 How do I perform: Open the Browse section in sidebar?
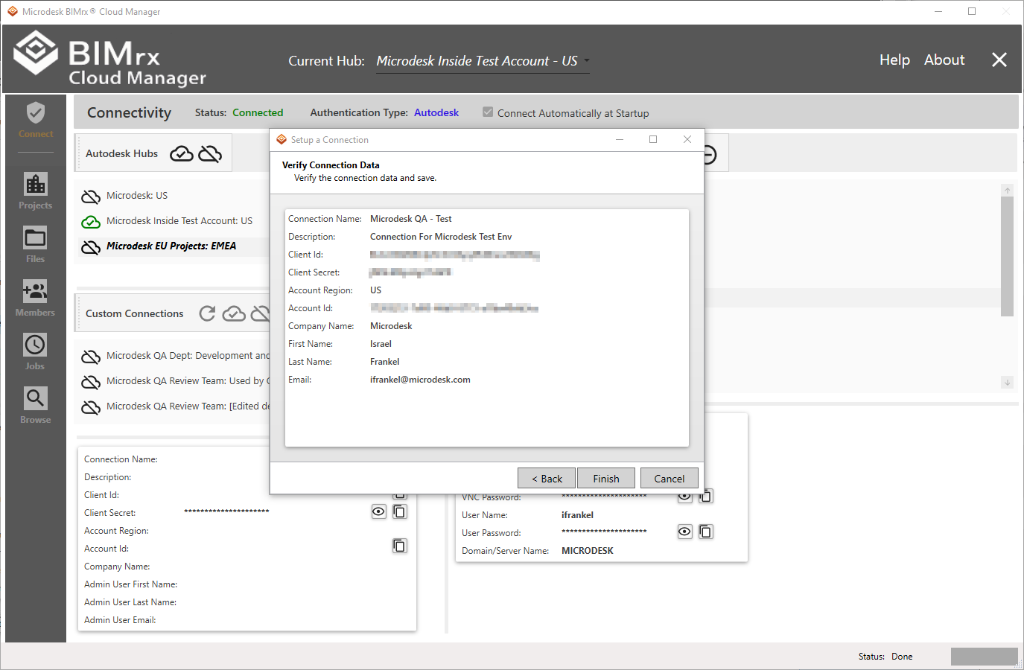point(36,406)
